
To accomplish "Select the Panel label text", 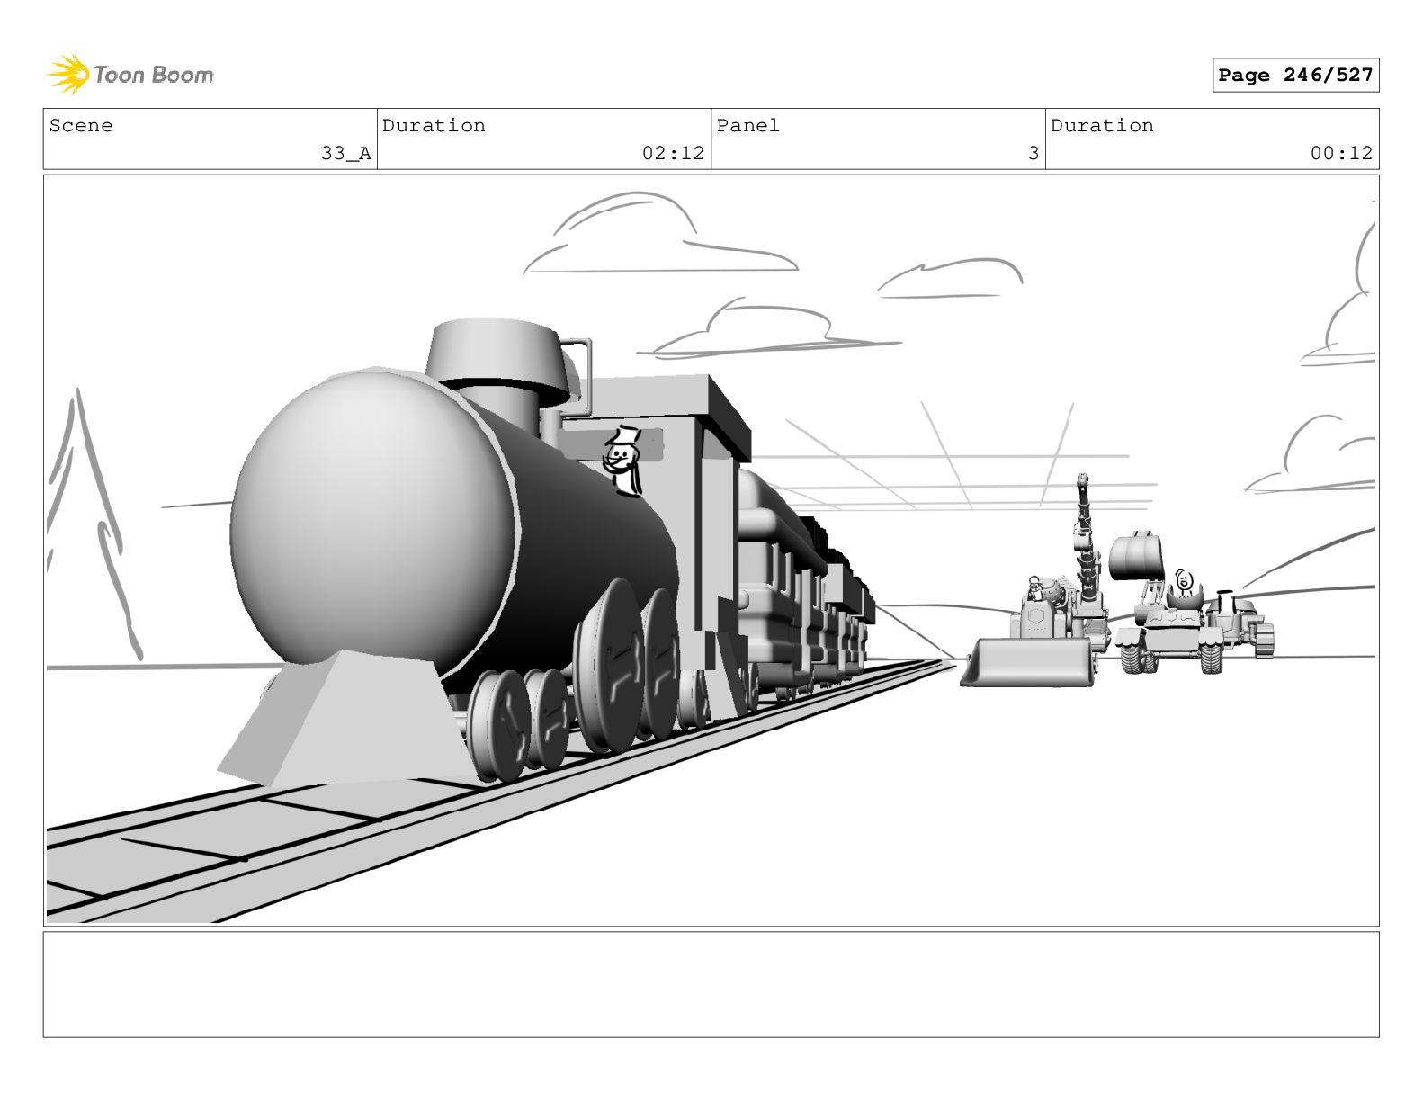I will 748,126.
